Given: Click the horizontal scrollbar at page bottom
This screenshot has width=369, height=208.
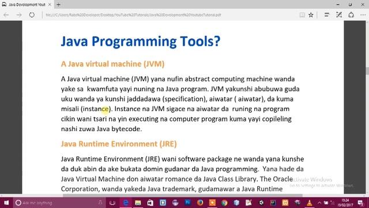Looking at the screenshot, I should [183, 195].
